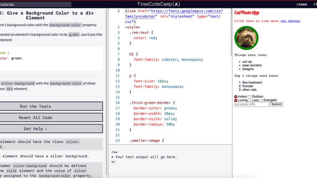This screenshot has width=317, height=178.
Task: Click the '.thick-green-border {' selector line
Action: pyautogui.click(x=152, y=103)
